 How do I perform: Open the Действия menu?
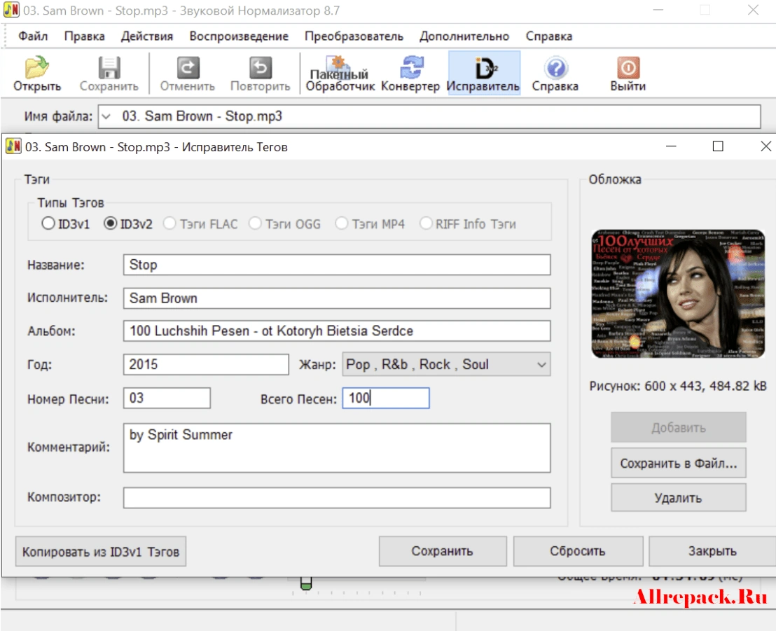pos(147,36)
